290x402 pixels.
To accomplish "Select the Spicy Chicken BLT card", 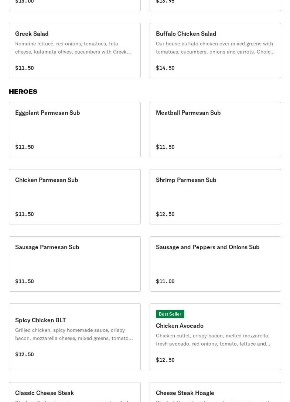I will [x=41, y=320].
